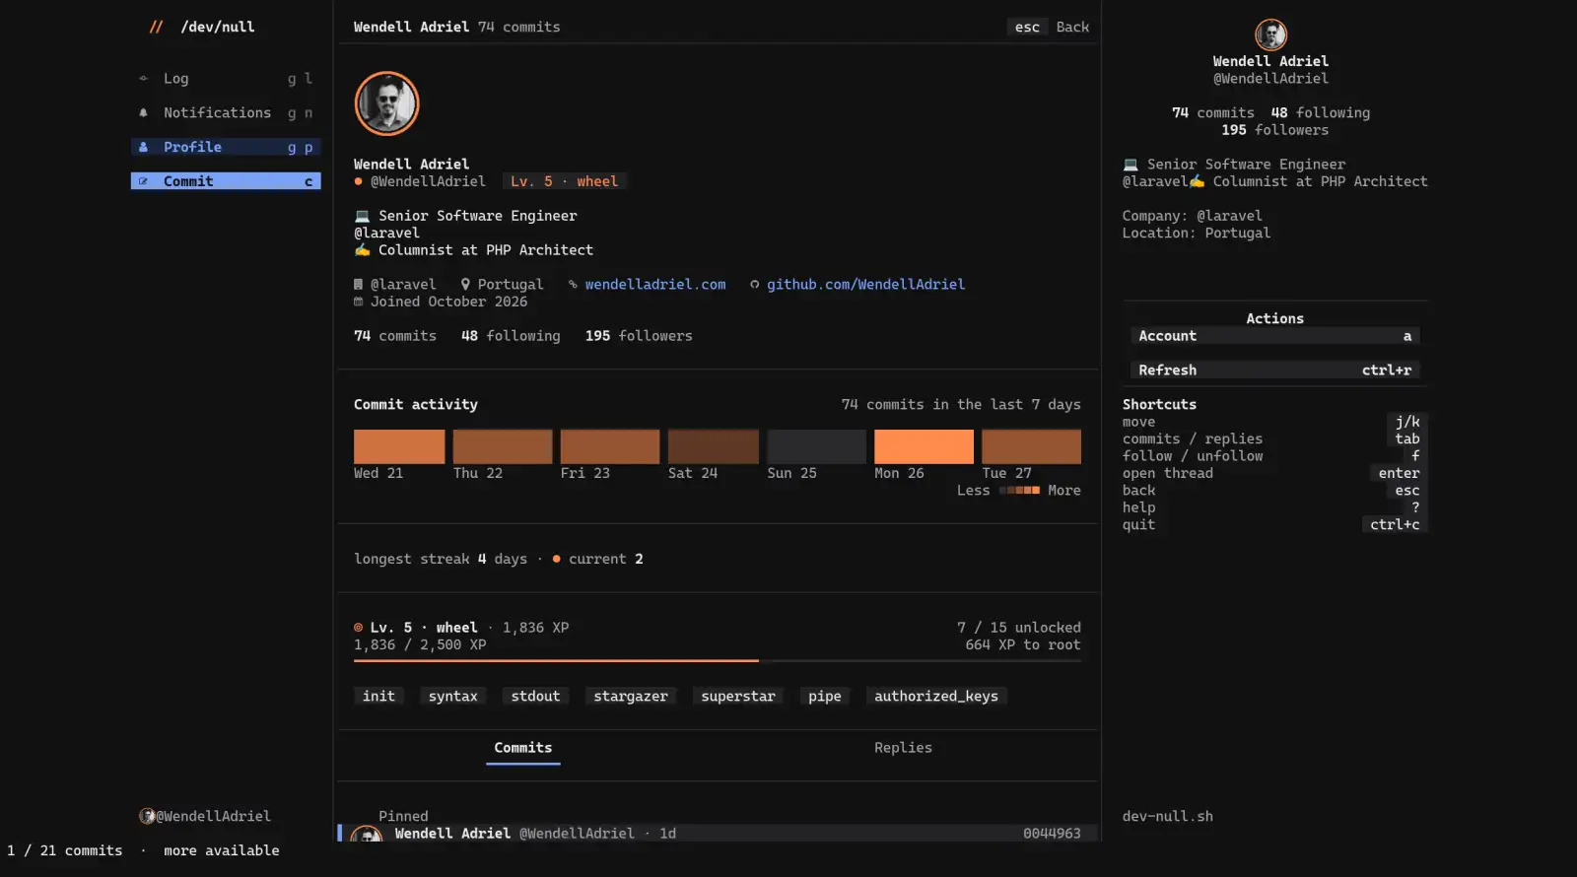Click the GitHub icon before github link
Image resolution: width=1577 pixels, height=877 pixels.
tap(754, 285)
